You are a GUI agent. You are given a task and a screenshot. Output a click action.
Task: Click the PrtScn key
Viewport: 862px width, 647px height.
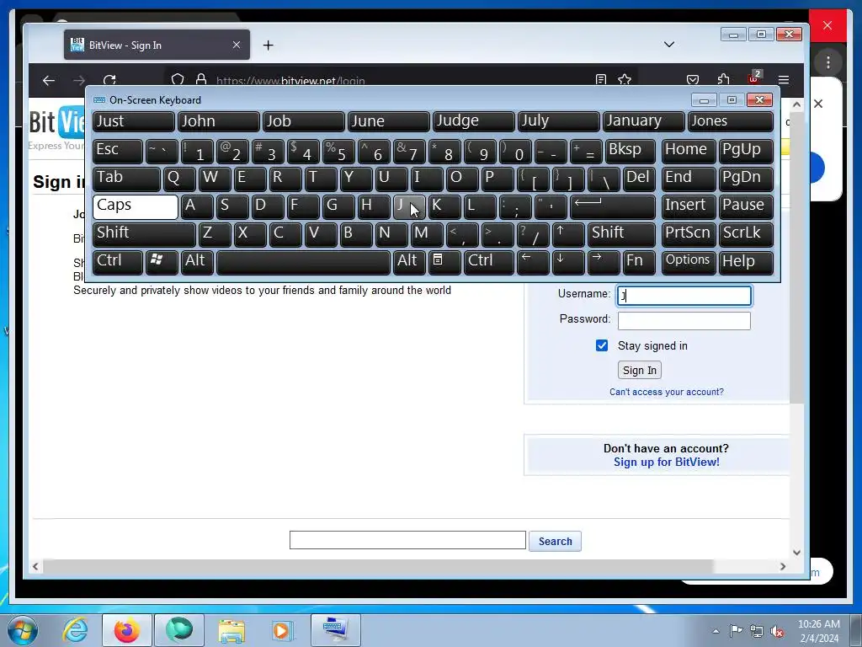coord(689,234)
